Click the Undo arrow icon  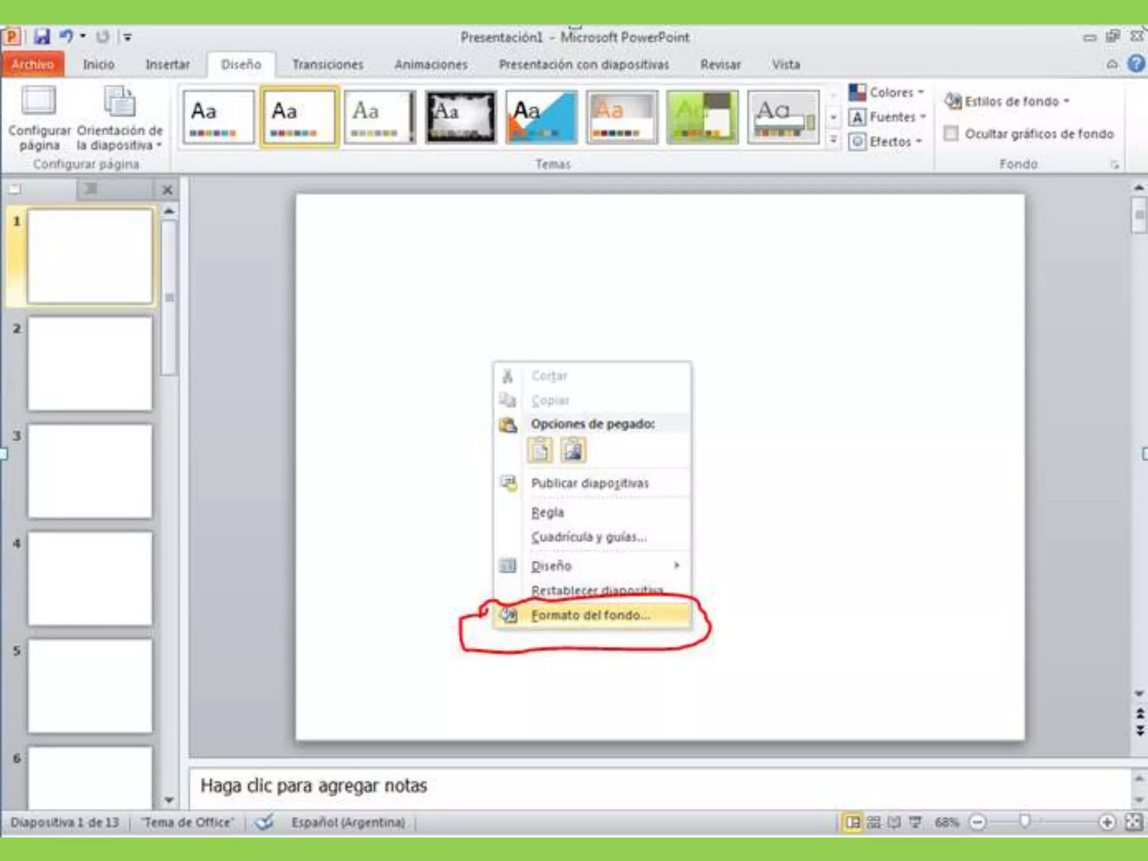66,37
